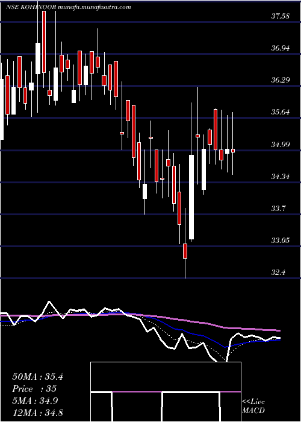Click the 12MA : 34.8 reading
The image size is (301, 422).
pyautogui.click(x=37, y=412)
